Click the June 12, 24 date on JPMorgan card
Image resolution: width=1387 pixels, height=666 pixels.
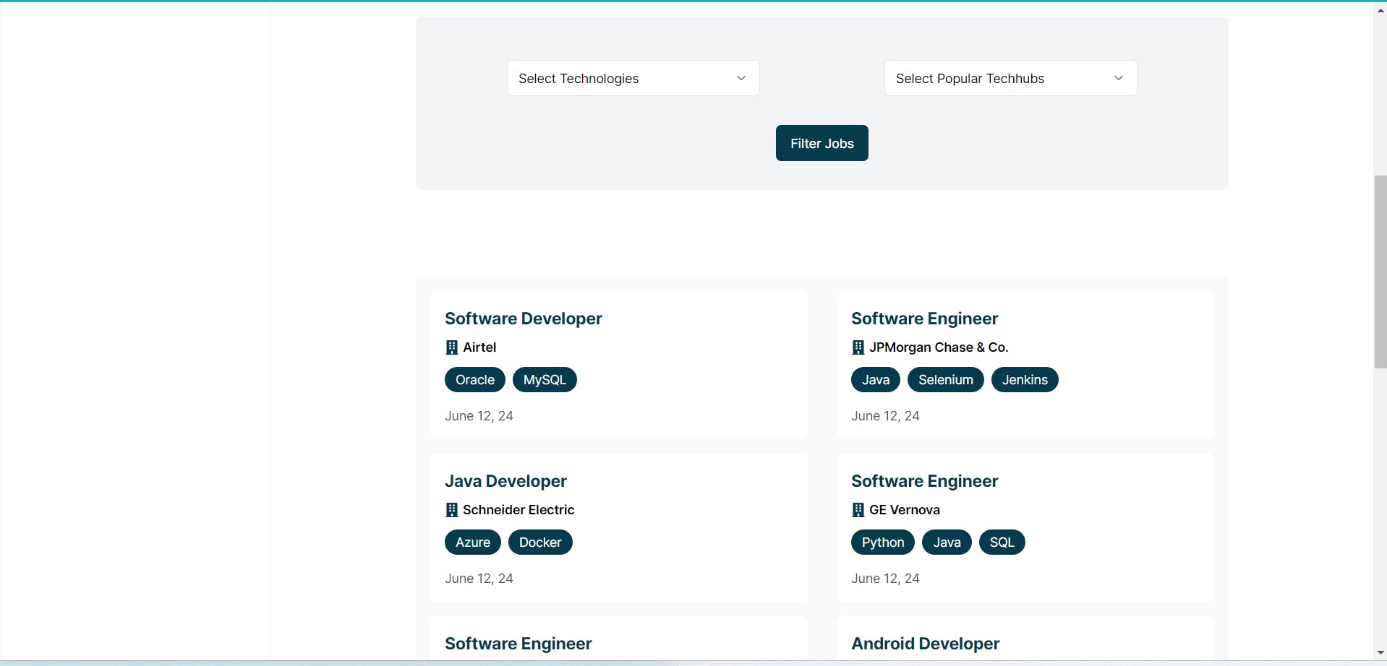[x=885, y=416]
